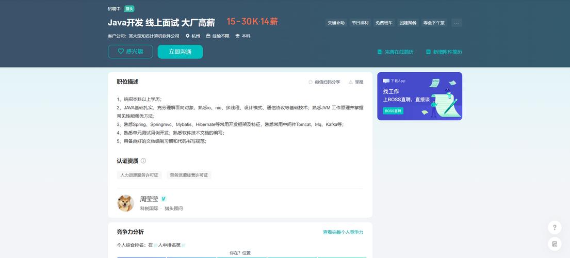The image size is (570, 258).
Task: Select the 免费班车 benefit tag
Action: pos(384,23)
